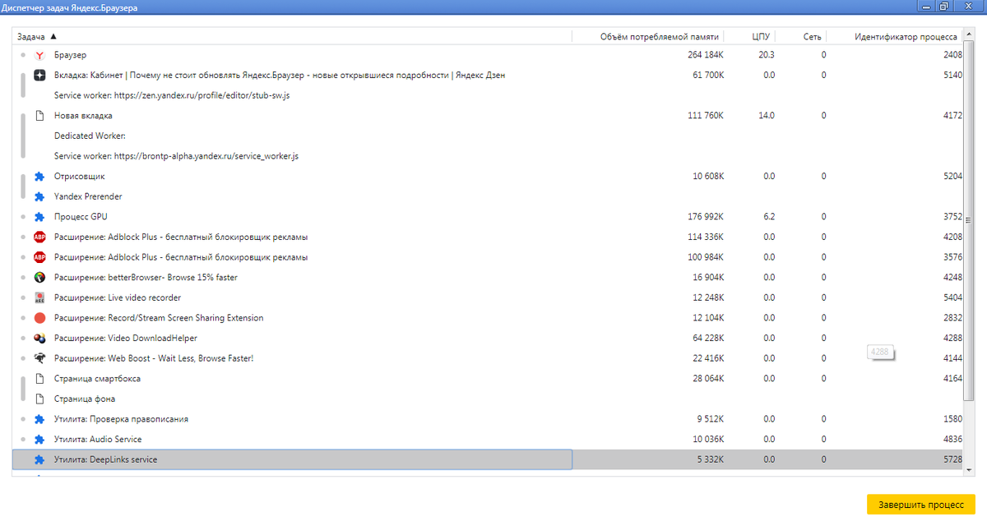The height and width of the screenshot is (526, 987).
Task: Click the process ID 5728
Action: (952, 459)
